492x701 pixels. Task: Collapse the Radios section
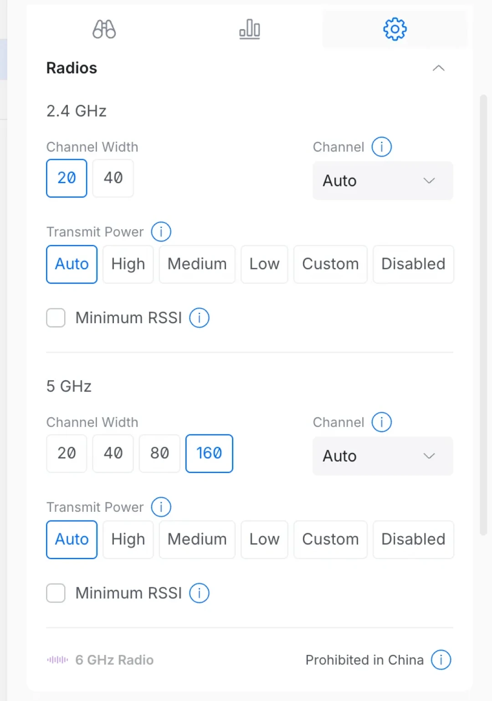point(439,68)
